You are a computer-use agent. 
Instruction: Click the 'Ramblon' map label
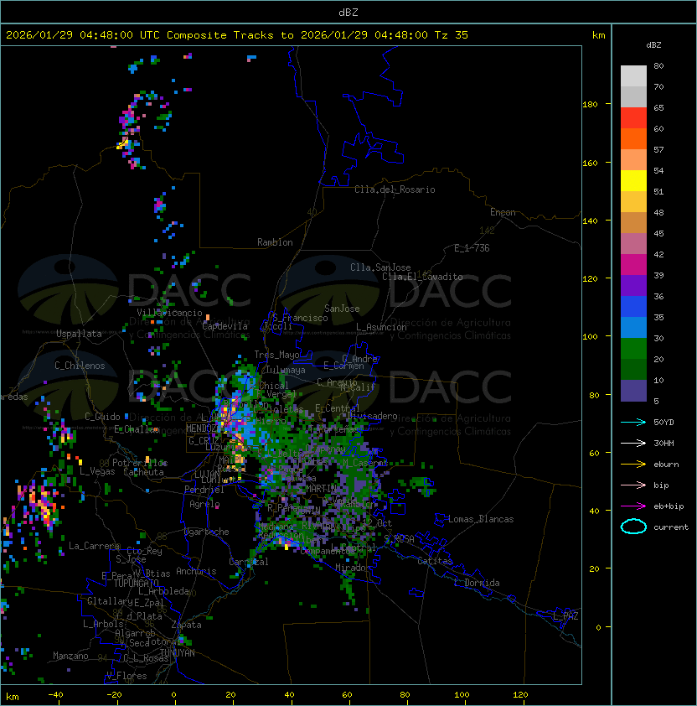[x=275, y=242]
